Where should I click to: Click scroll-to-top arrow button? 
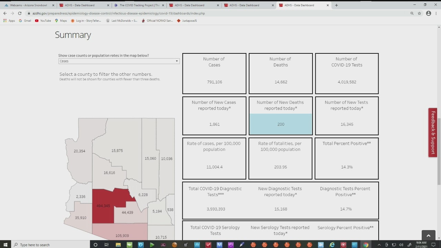[428, 236]
